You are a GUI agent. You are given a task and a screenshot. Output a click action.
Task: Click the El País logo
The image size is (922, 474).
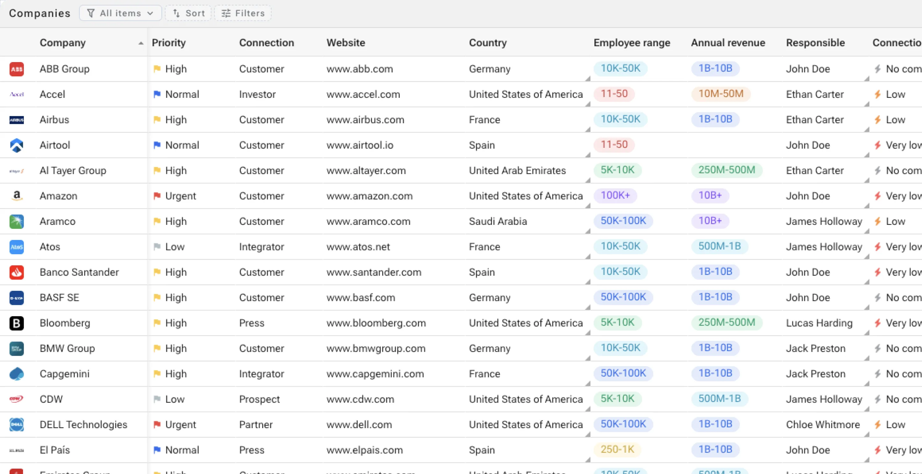(x=17, y=450)
